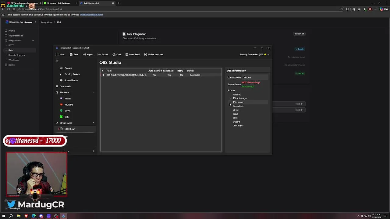Open the Event Feed

point(132,54)
